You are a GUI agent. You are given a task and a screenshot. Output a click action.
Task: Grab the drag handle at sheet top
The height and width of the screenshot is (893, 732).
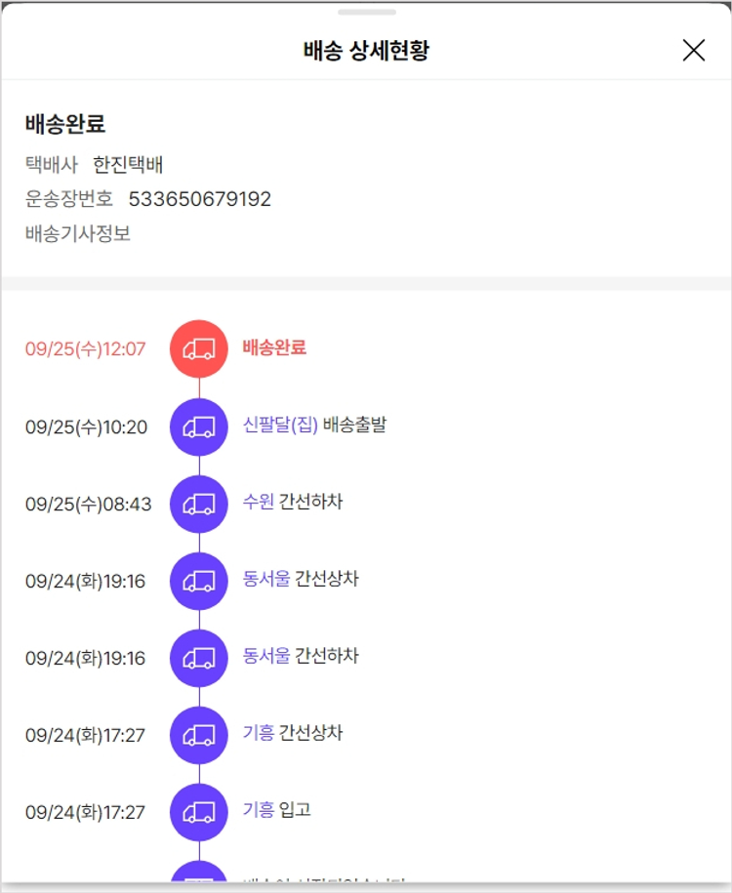pos(367,13)
